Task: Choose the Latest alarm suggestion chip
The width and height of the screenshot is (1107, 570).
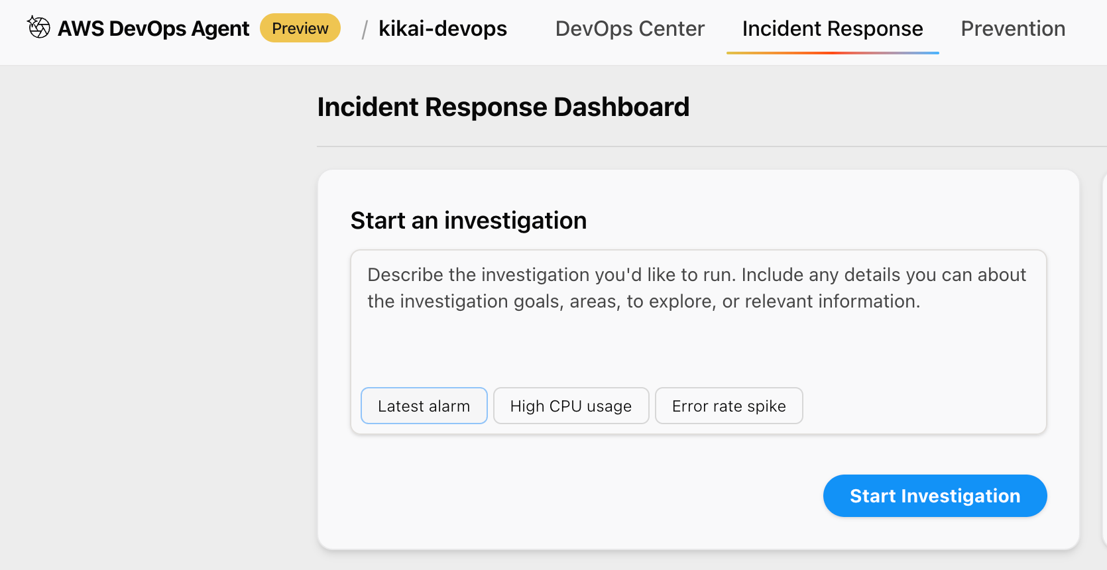Action: (x=424, y=406)
